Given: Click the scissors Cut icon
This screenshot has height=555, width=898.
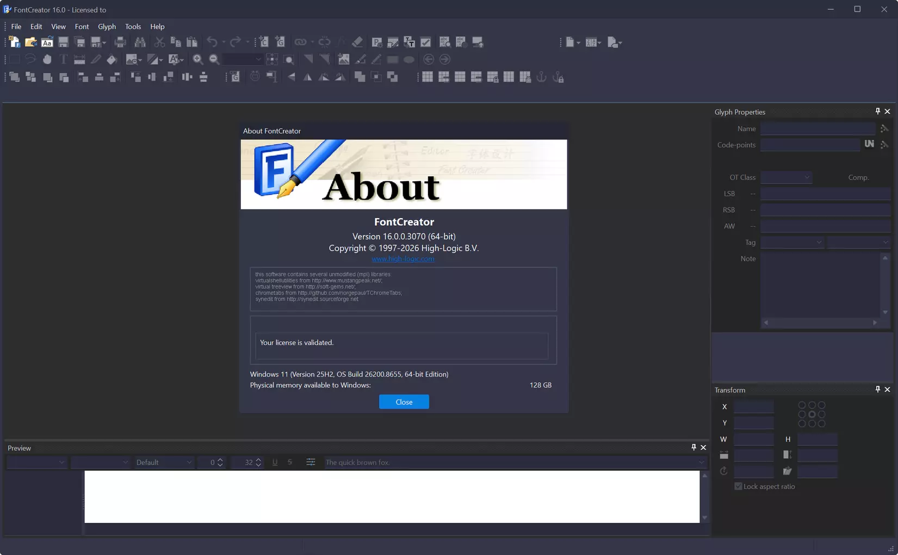Looking at the screenshot, I should point(159,42).
